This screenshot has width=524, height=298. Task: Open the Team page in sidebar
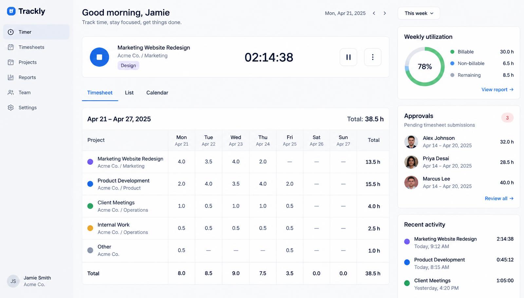36,92
